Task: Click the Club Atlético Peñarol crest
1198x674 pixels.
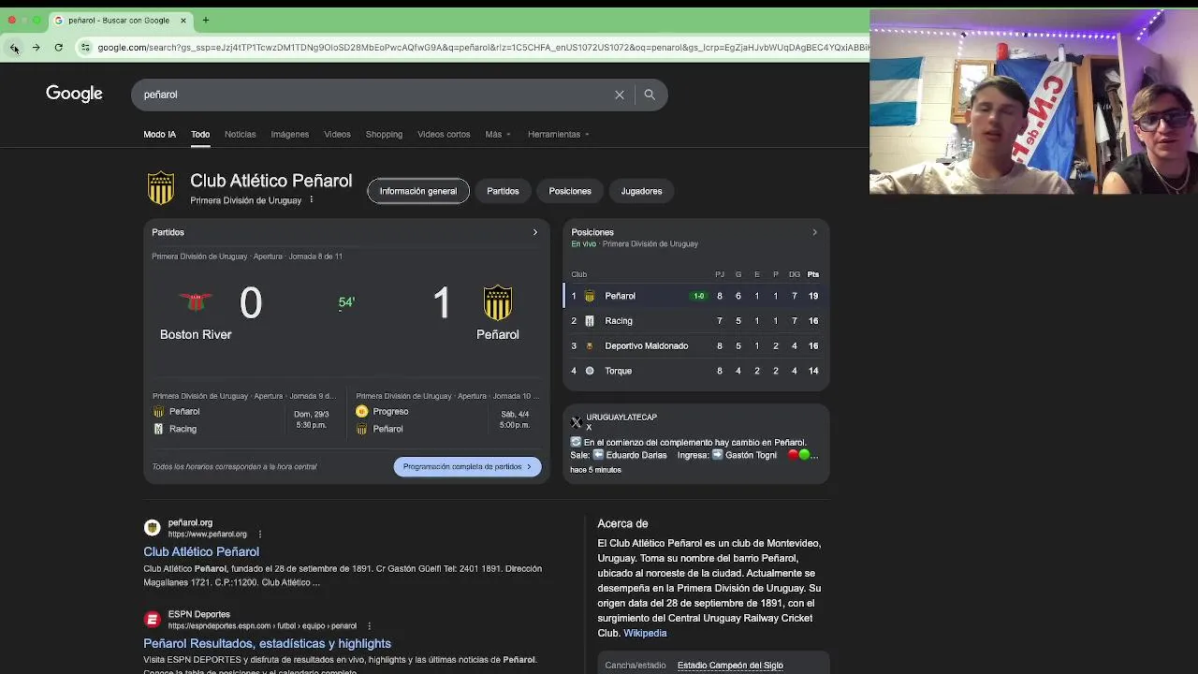Action: (161, 188)
